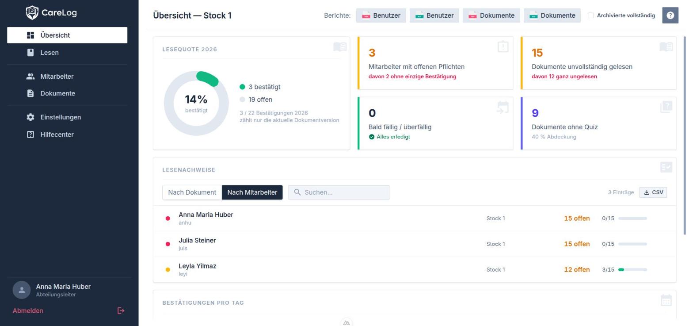Click the Einstellungen gear icon
Screen dimensions: 693x326
[30, 117]
